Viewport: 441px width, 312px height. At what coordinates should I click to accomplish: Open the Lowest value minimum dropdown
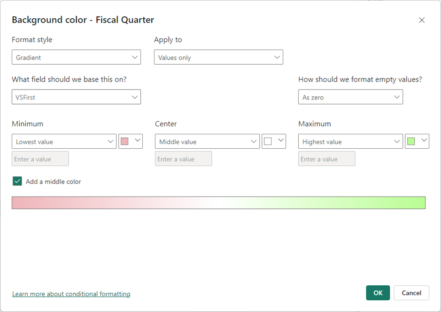pos(64,141)
